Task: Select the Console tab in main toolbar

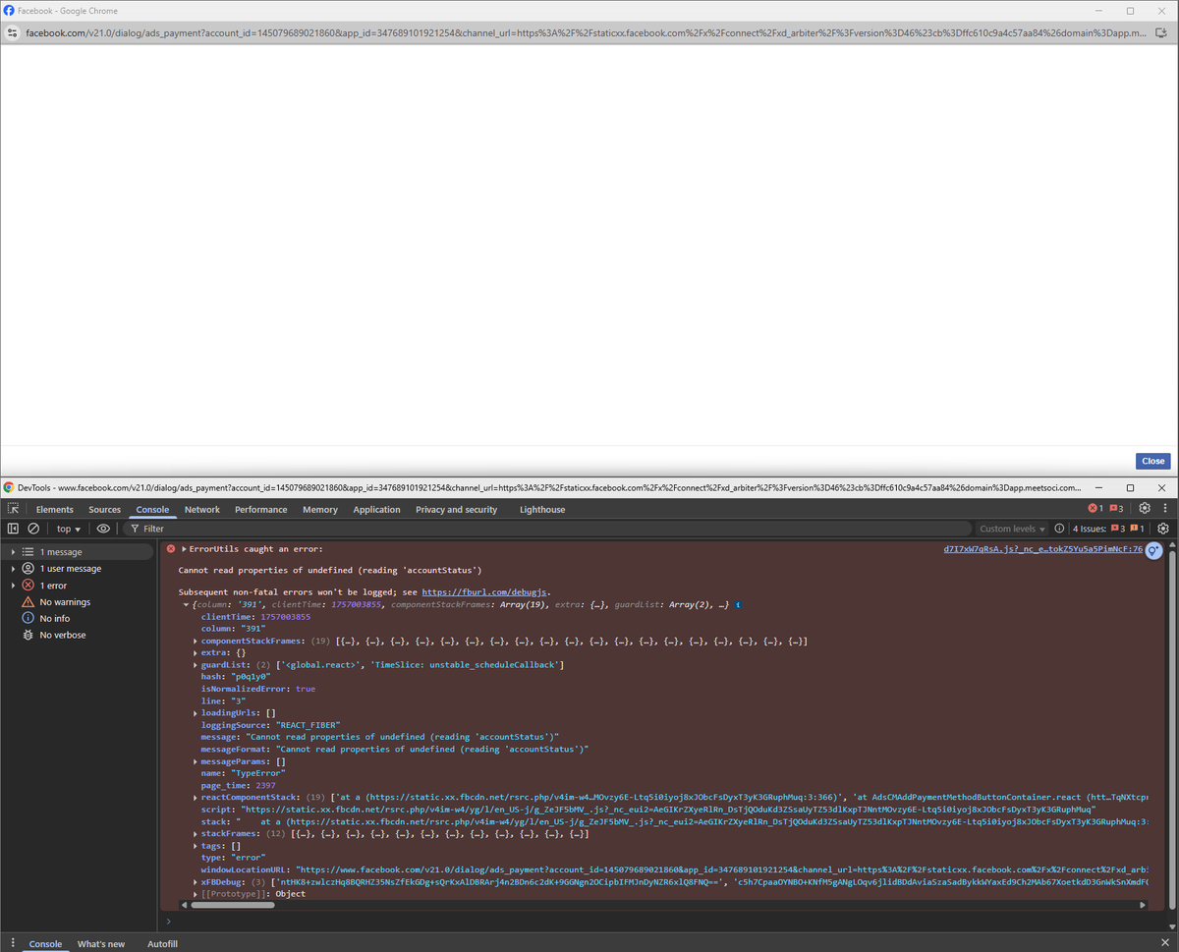Action: (x=152, y=510)
